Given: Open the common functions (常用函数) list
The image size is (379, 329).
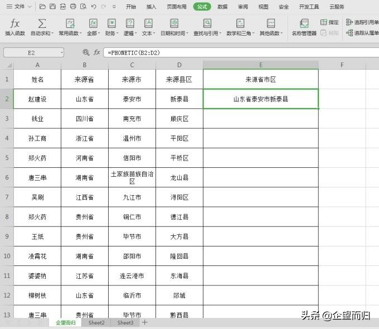Looking at the screenshot, I should tap(70, 27).
